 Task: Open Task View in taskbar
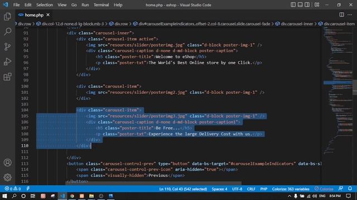point(33,196)
